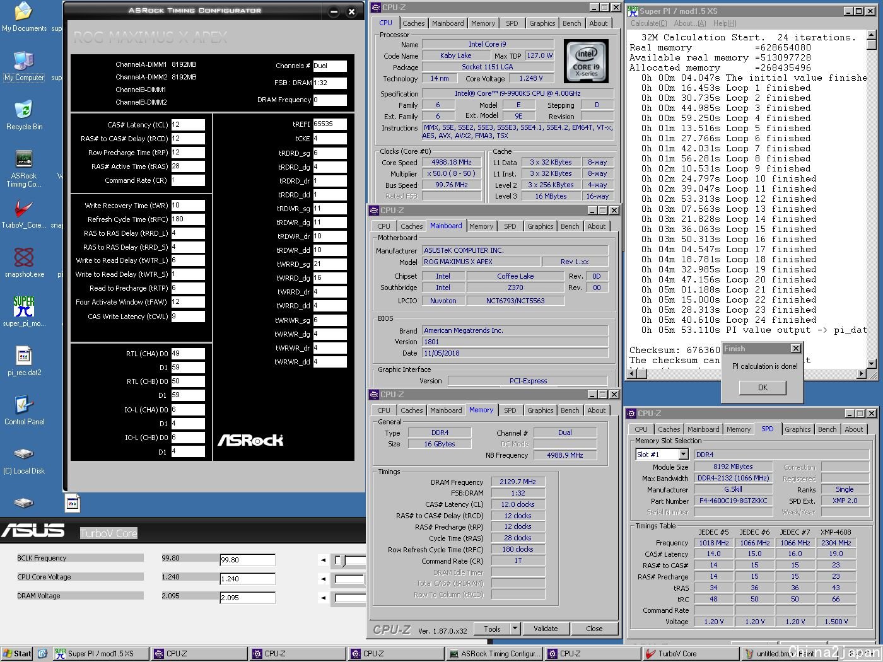Open the Control Panel desktop icon
The width and height of the screenshot is (883, 662).
click(24, 410)
